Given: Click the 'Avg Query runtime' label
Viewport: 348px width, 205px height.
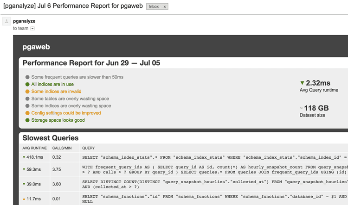Looking at the screenshot, I should (x=319, y=90).
